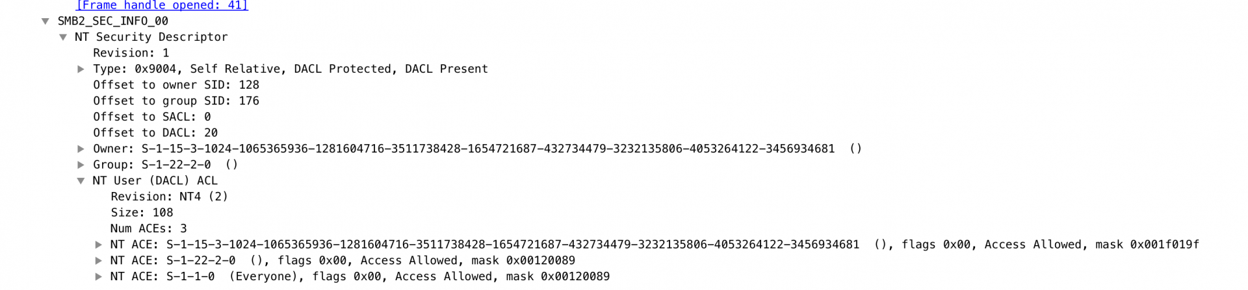1248x290 pixels.
Task: Select the Revision: 1 line
Action: point(131,53)
